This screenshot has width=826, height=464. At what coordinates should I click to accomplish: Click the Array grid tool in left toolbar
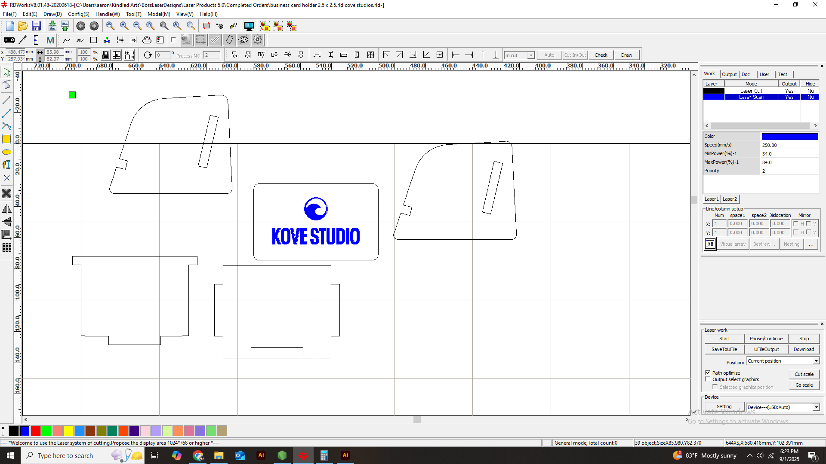click(6, 247)
